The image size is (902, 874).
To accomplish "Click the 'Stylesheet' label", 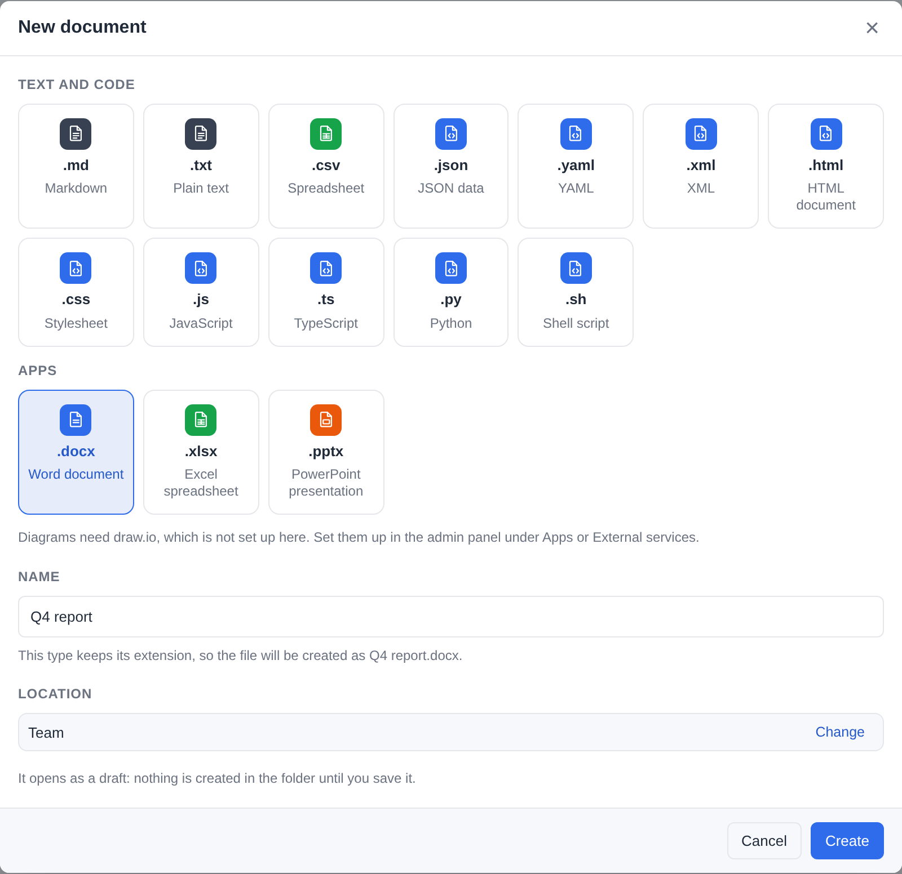I will click(76, 323).
